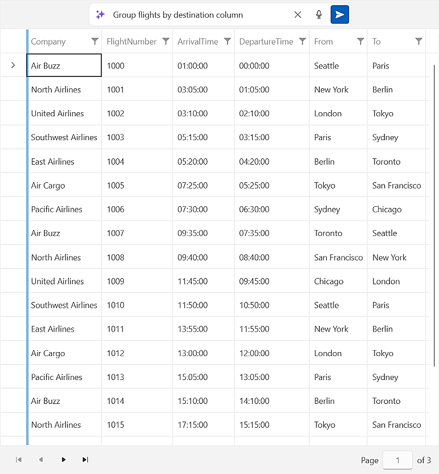The height and width of the screenshot is (474, 439).
Task: Open the To column filter
Action: click(x=418, y=41)
